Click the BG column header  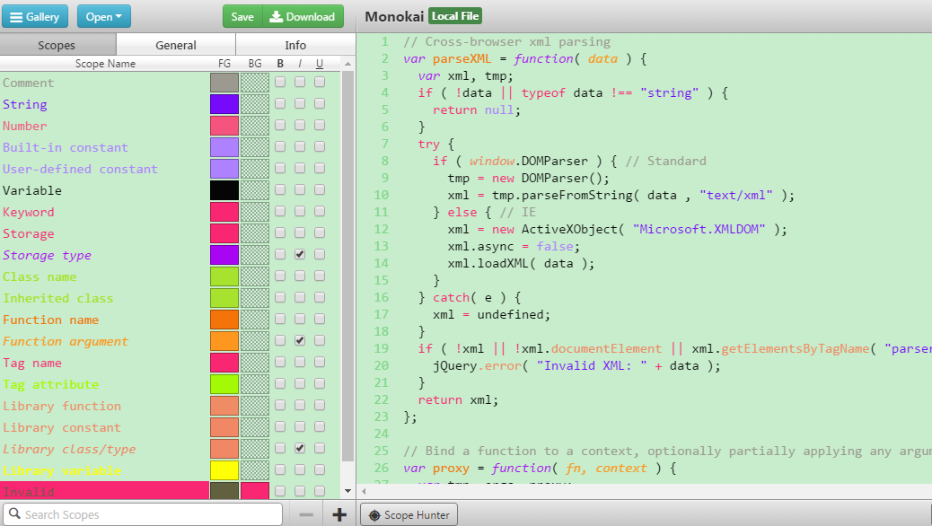[255, 64]
